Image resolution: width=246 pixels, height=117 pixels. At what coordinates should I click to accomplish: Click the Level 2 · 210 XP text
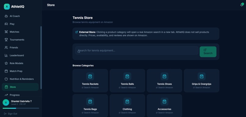[x=19, y=104]
